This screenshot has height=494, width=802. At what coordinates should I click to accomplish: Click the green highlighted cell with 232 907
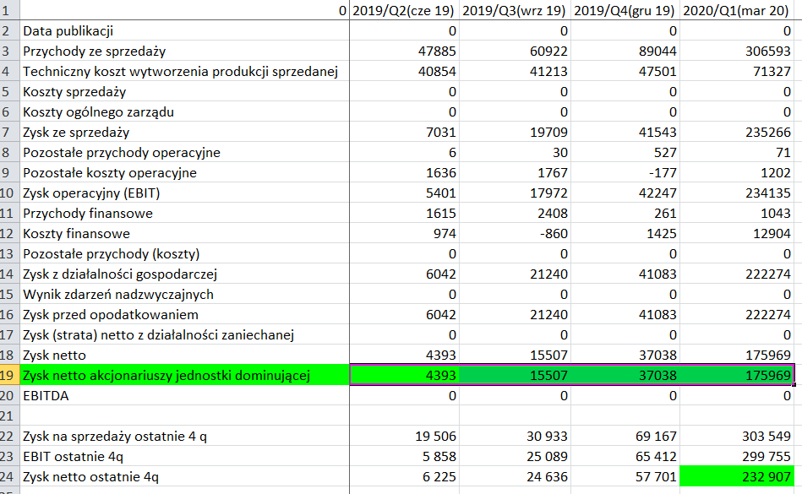click(x=739, y=477)
